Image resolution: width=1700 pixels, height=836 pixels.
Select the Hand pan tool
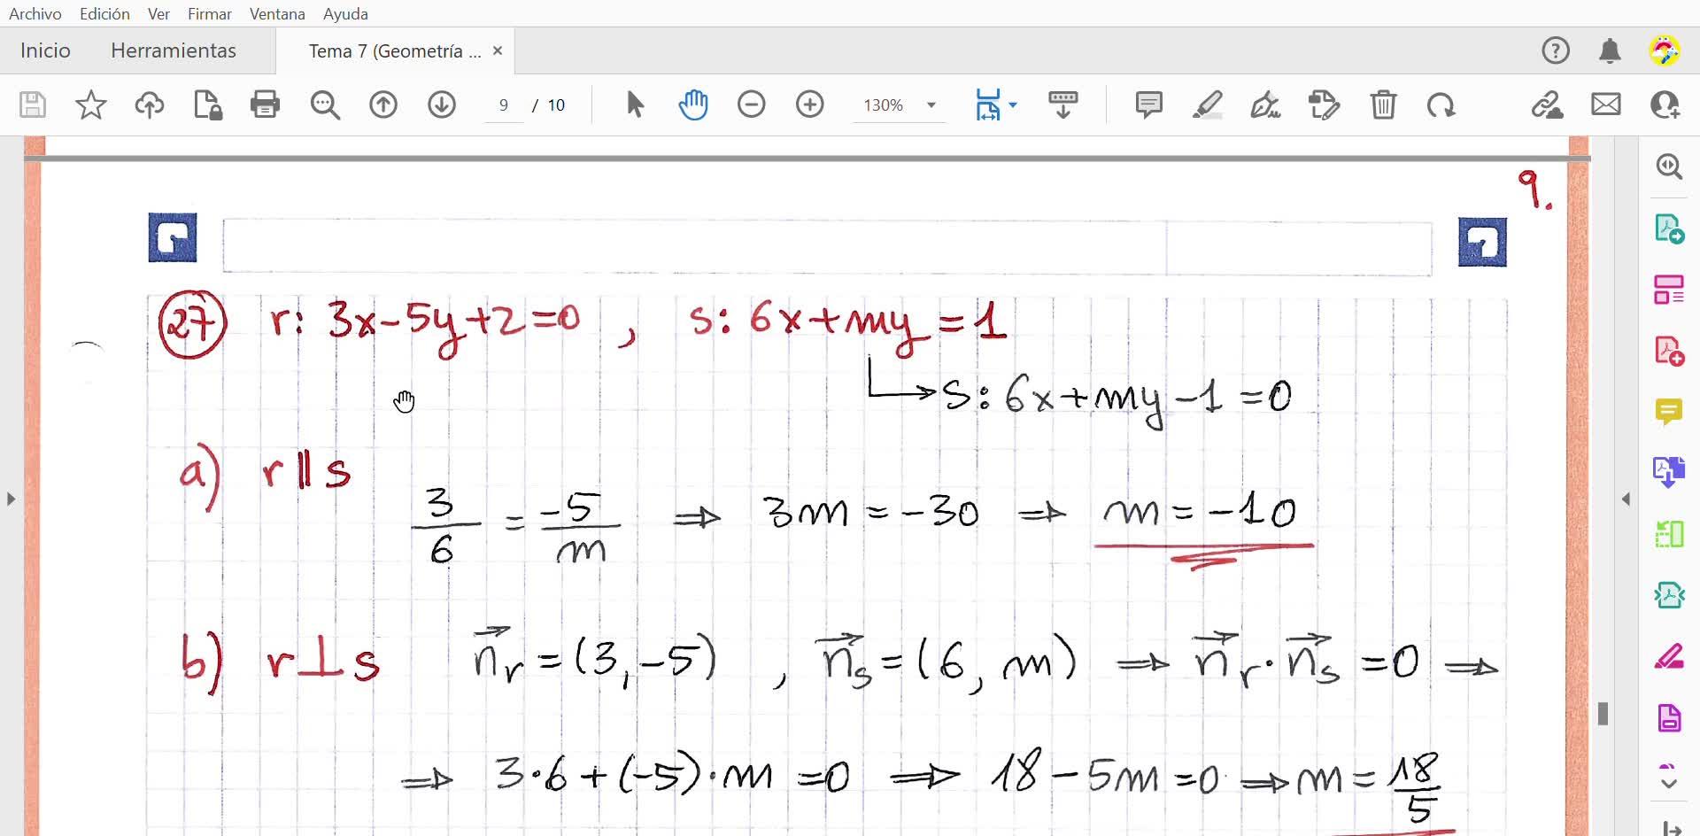pos(693,104)
